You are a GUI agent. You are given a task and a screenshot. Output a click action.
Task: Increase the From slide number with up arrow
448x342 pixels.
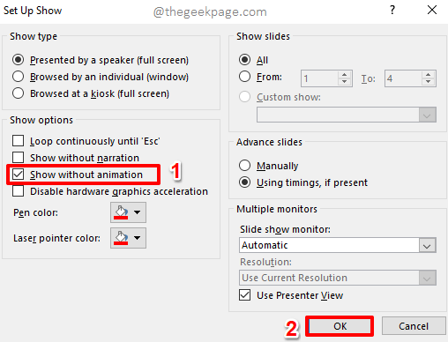(x=344, y=75)
